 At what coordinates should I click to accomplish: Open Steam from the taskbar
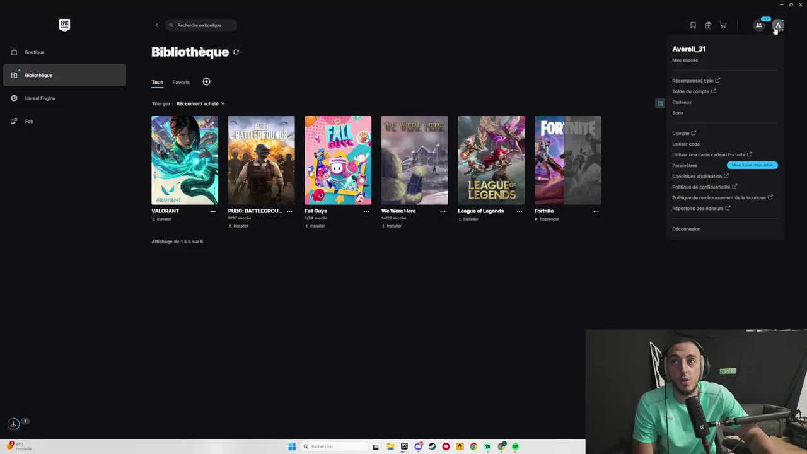tap(432, 446)
